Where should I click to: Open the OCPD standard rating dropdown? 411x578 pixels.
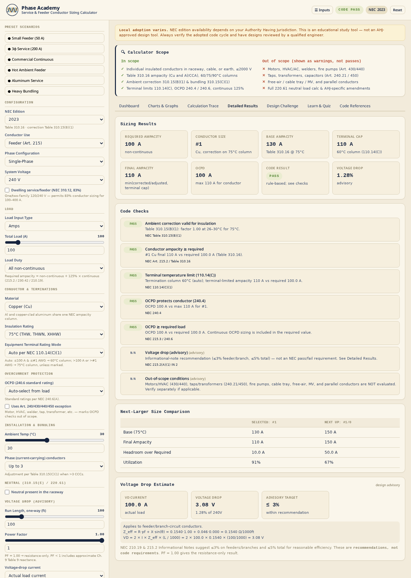tap(55, 391)
